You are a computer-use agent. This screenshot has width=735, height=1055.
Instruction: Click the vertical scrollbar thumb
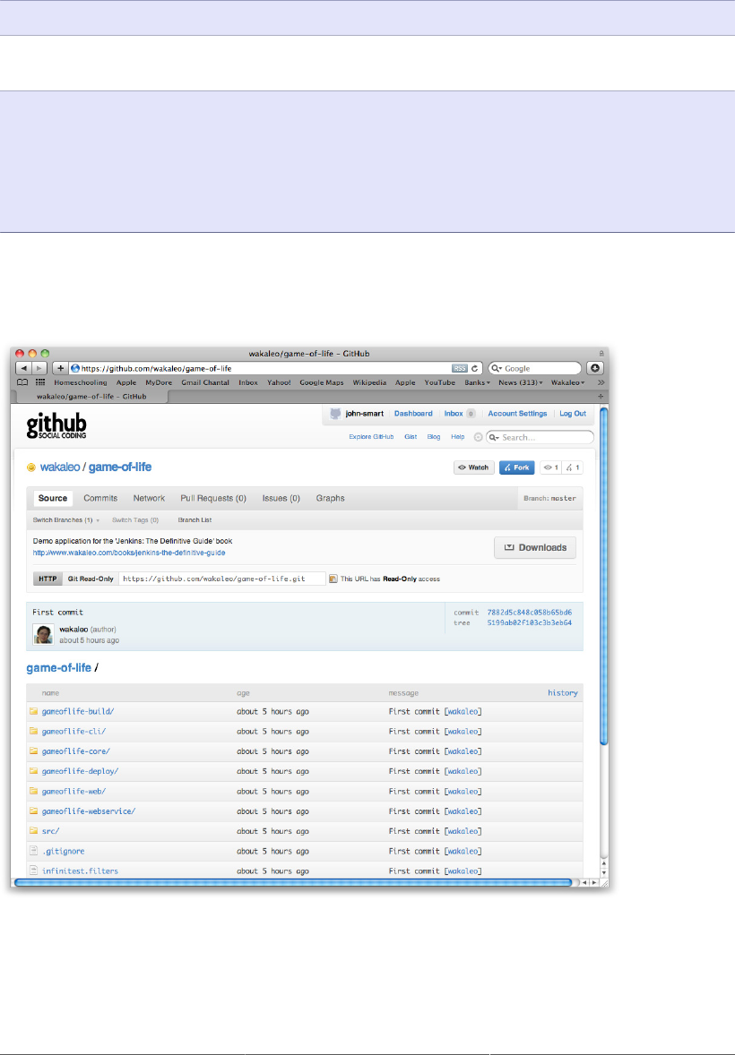604,576
